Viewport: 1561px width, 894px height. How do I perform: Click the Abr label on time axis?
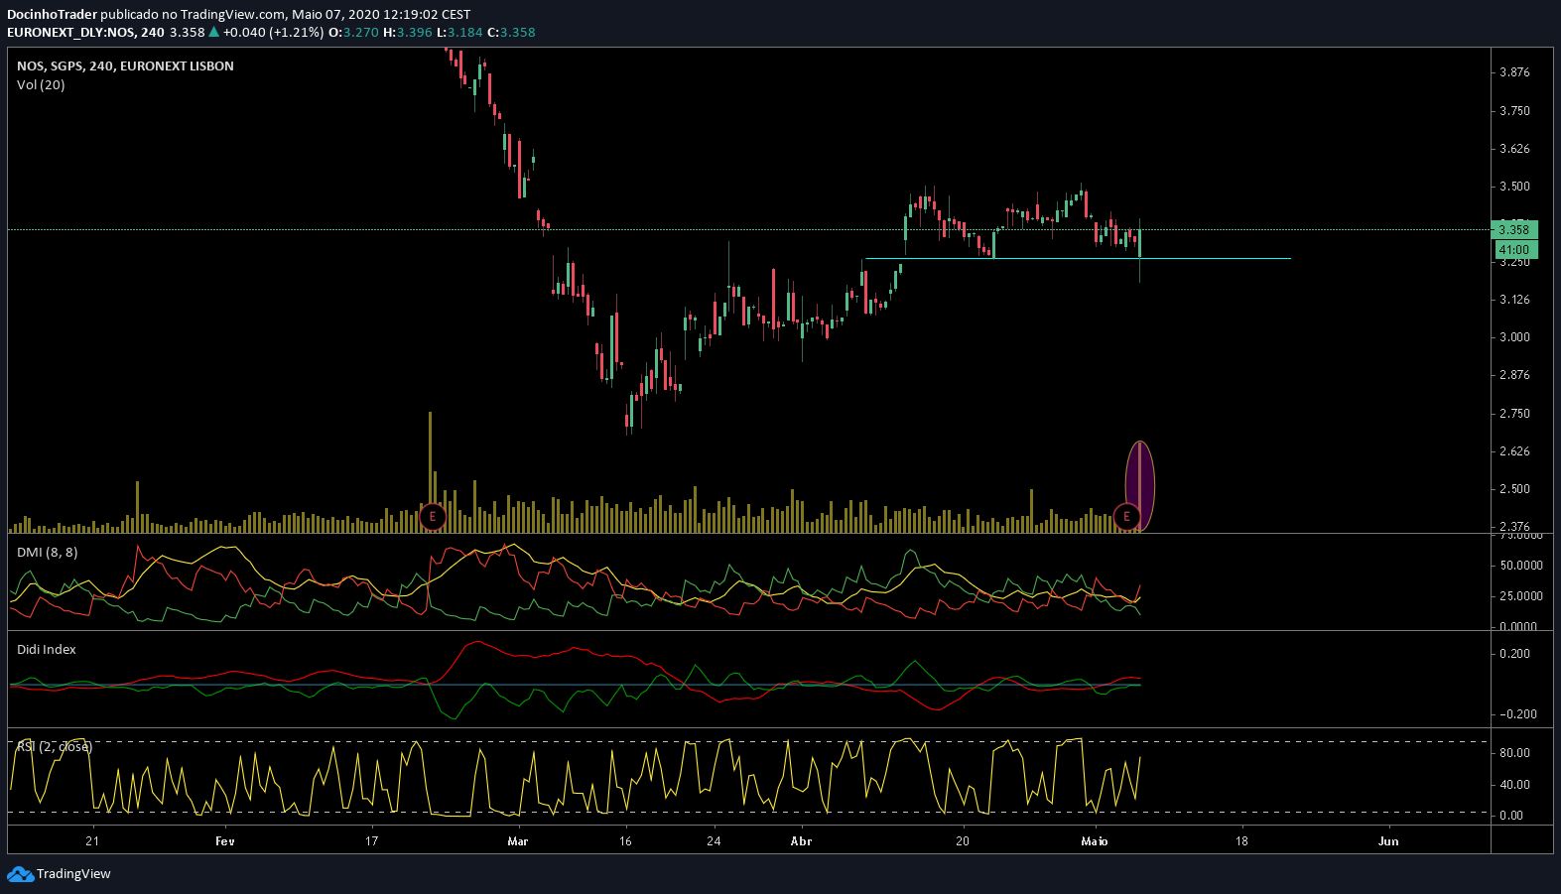click(x=801, y=841)
